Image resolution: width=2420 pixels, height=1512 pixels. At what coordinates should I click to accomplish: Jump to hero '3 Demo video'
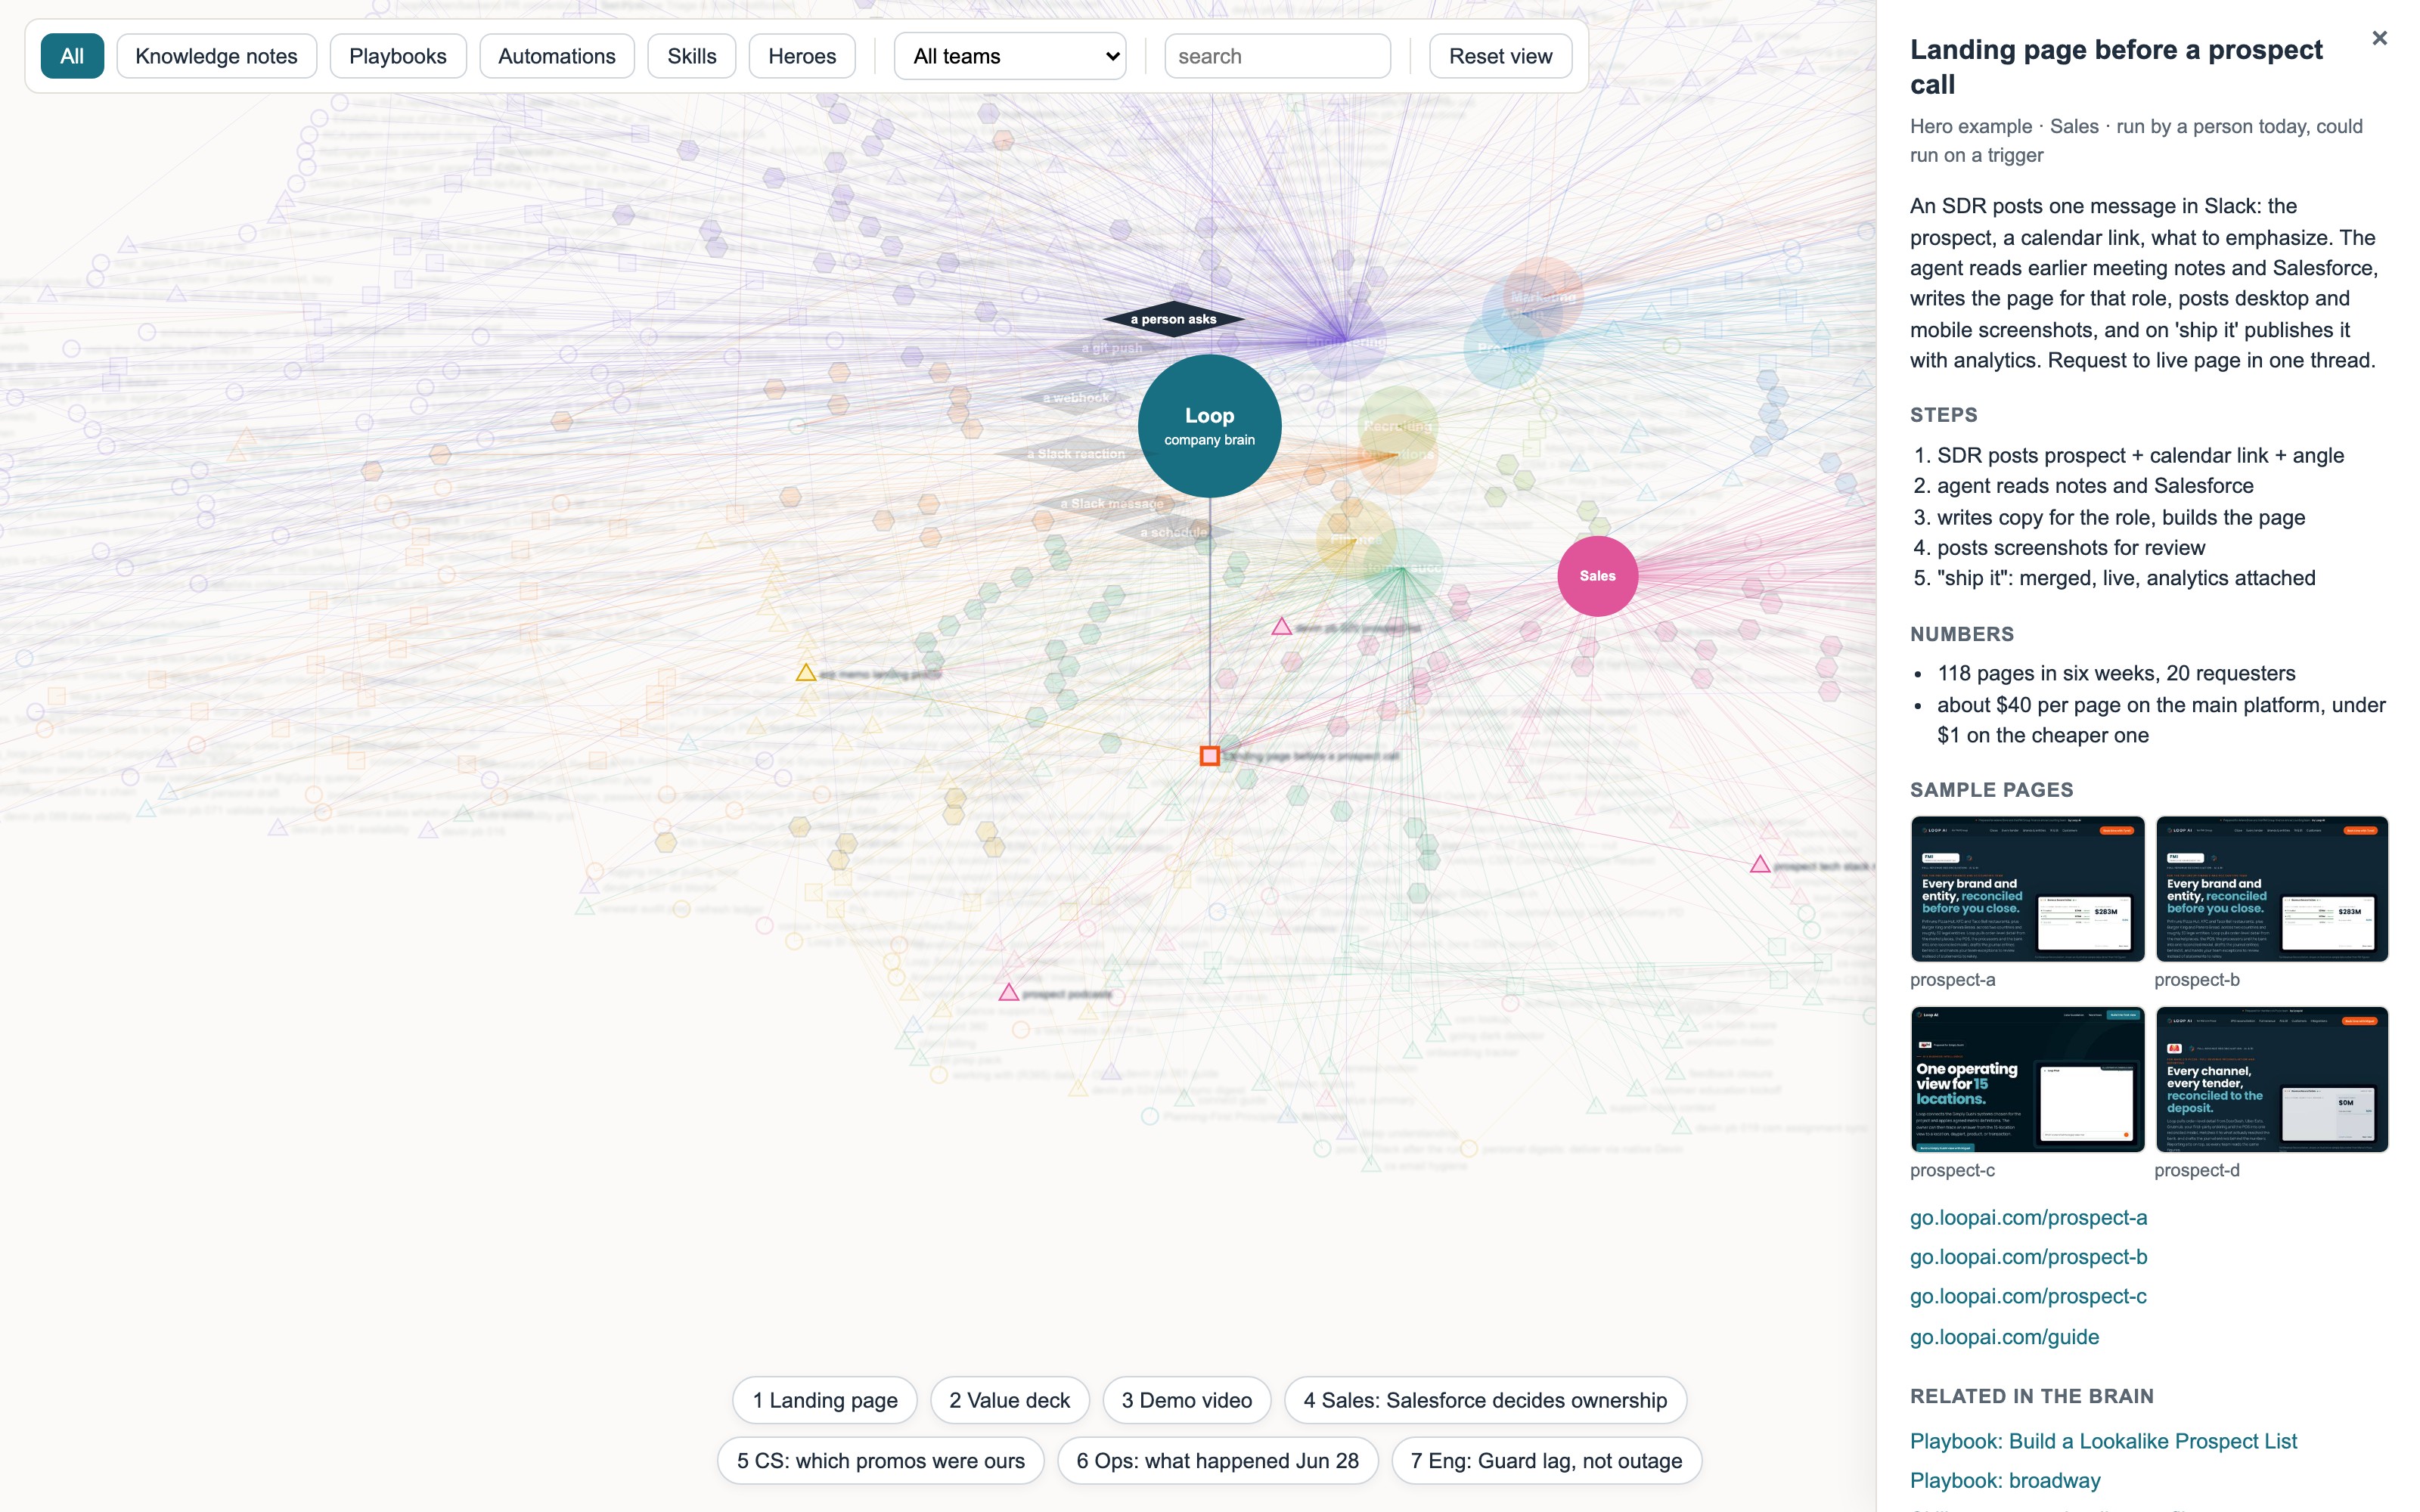tap(1186, 1400)
